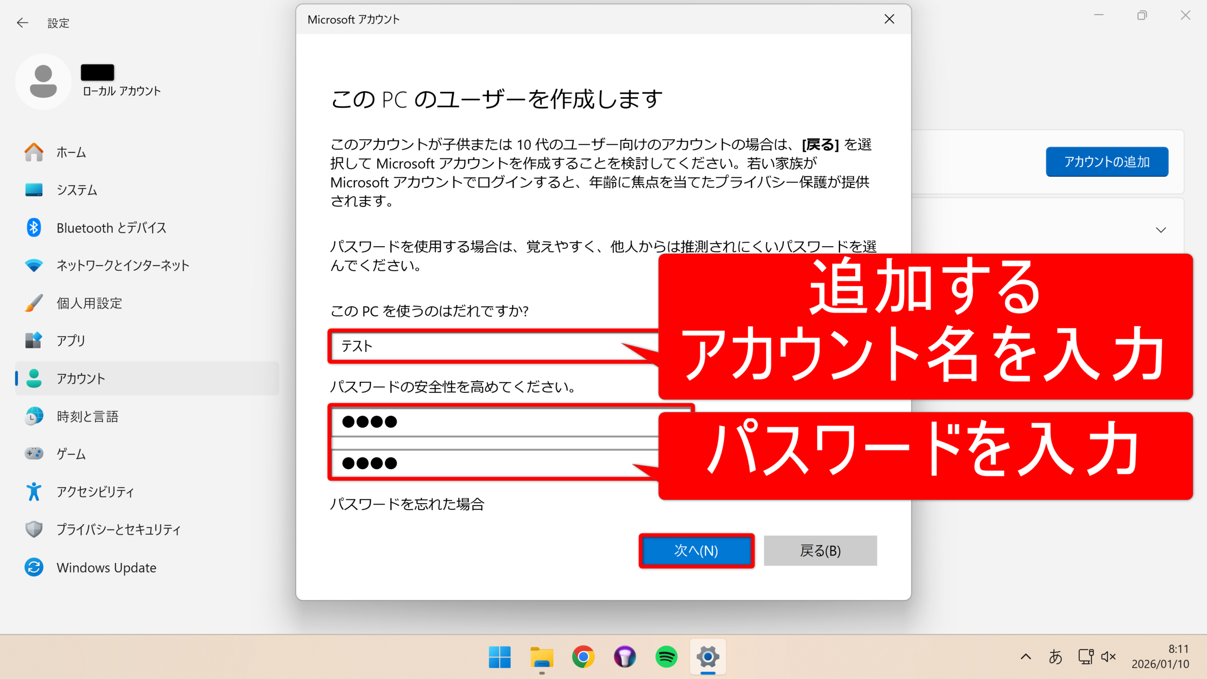The image size is (1207, 679).
Task: Click the Home icon in the sidebar
Action: pyautogui.click(x=34, y=152)
